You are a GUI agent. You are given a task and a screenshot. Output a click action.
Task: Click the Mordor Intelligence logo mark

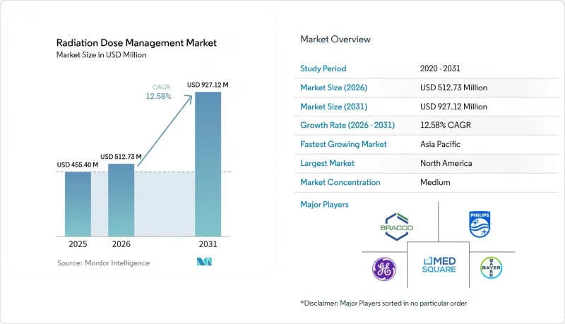[204, 262]
